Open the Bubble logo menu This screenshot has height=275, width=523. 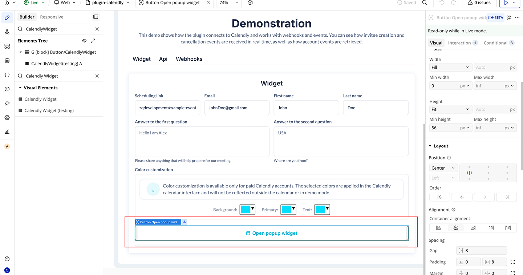[x=10, y=3]
